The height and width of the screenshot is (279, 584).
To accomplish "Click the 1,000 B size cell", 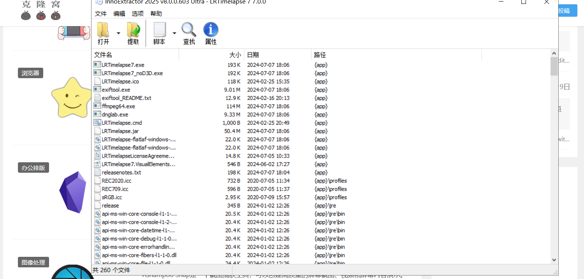I will click(x=231, y=123).
